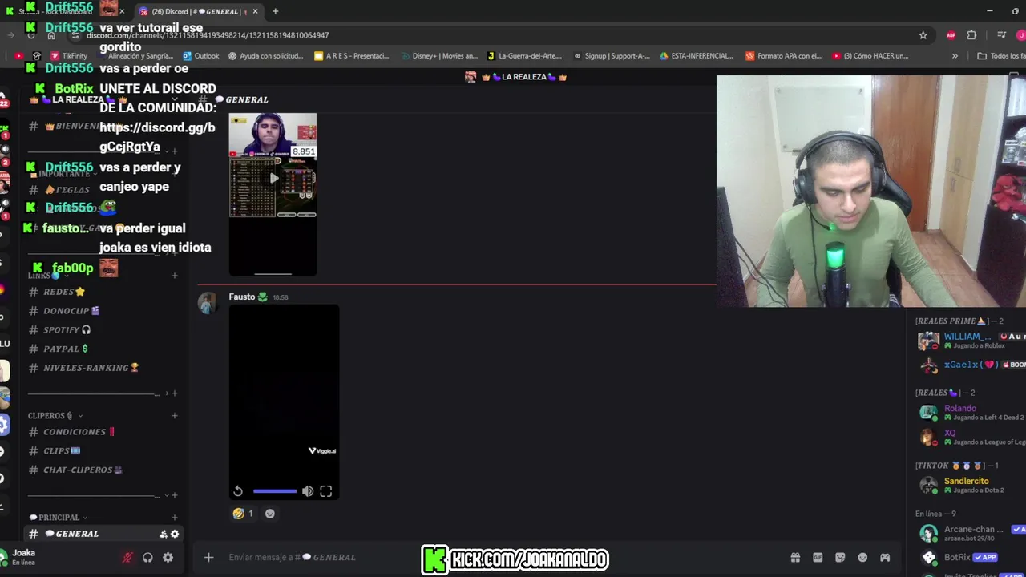Toggle deafen headphones icon

coord(147,557)
